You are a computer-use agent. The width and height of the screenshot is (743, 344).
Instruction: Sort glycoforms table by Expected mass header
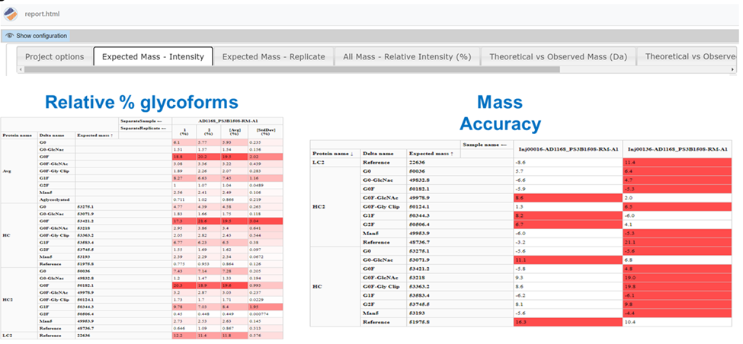click(x=94, y=135)
